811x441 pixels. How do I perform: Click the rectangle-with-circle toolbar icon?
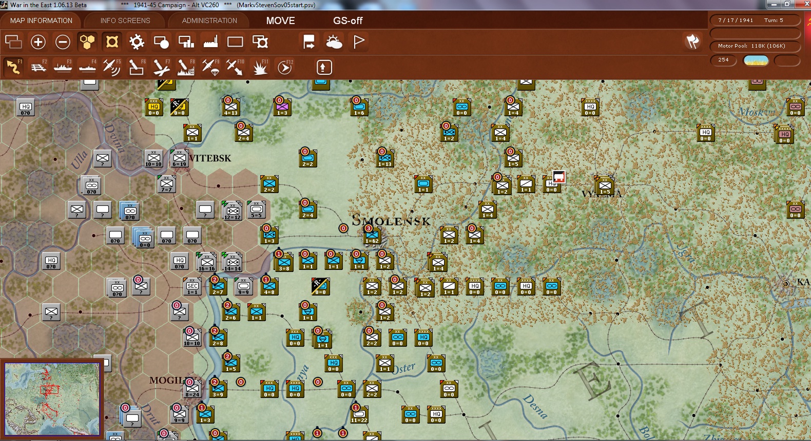pyautogui.click(x=161, y=42)
